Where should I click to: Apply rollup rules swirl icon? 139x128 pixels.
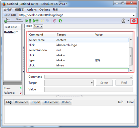click(x=55, y=21)
